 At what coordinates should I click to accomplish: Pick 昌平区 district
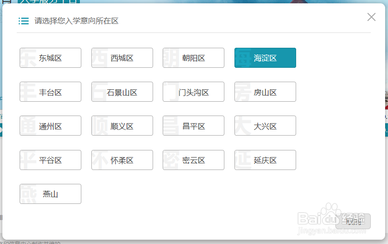tap(193, 126)
